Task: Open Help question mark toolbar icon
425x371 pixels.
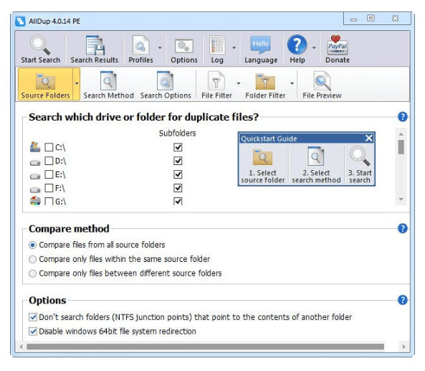Action: click(297, 44)
